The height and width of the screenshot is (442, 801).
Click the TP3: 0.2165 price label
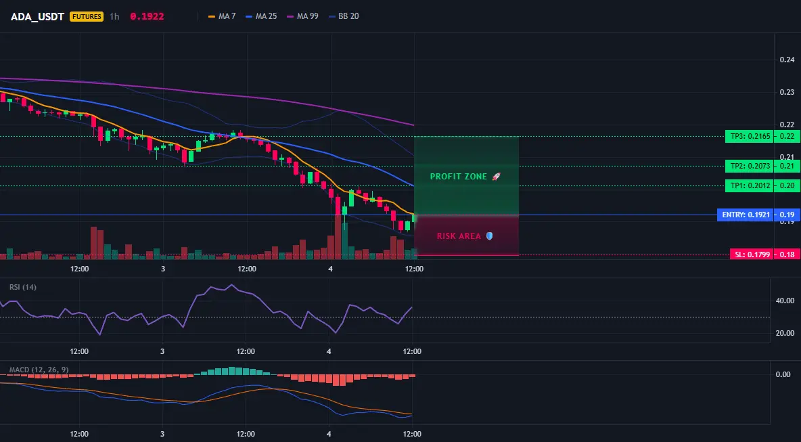750,137
